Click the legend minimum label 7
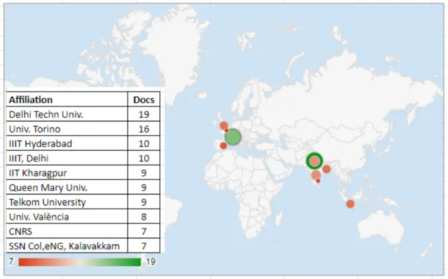This screenshot has width=448, height=279. tap(11, 261)
